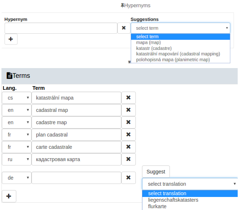Add a new term with plus icon

pos(9,196)
